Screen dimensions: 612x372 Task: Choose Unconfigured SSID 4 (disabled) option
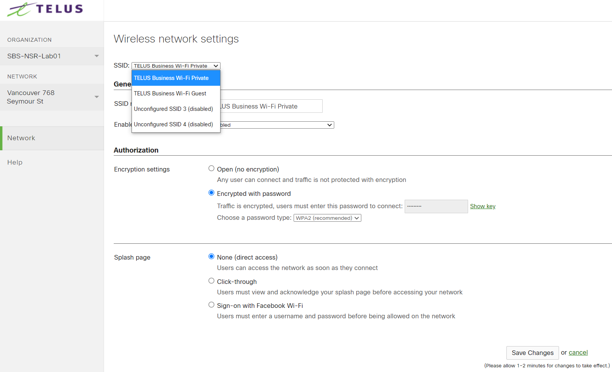pyautogui.click(x=176, y=124)
